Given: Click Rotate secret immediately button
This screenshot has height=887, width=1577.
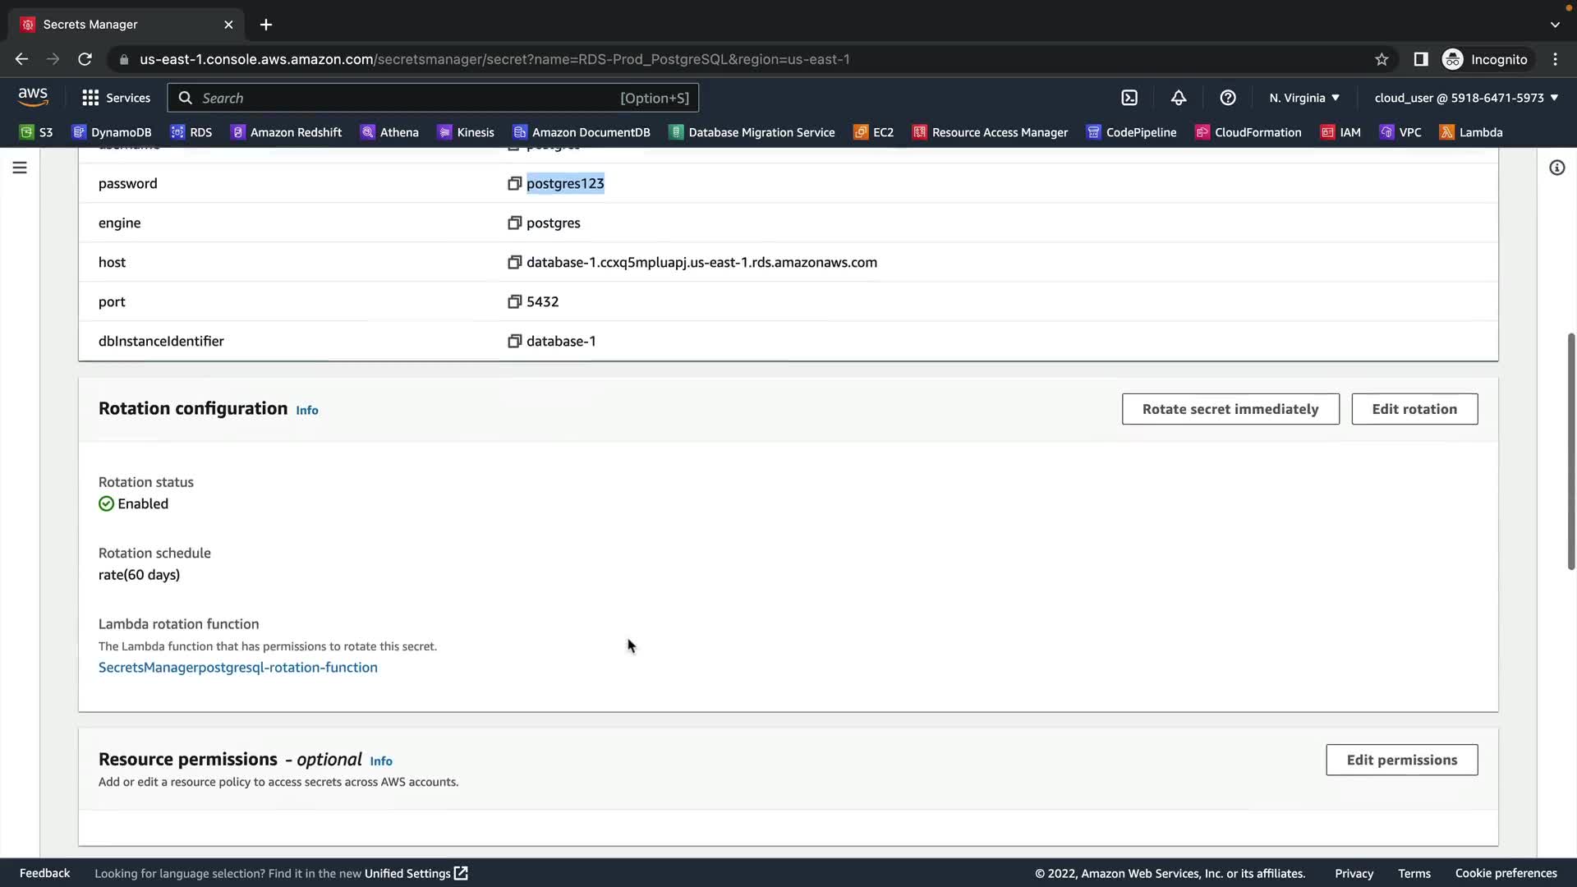Looking at the screenshot, I should (x=1230, y=409).
